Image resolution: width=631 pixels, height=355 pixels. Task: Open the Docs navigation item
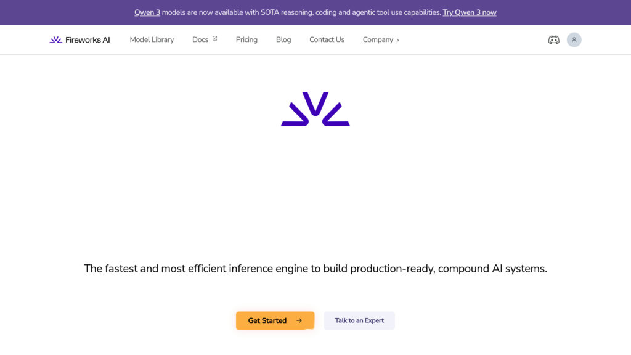pyautogui.click(x=200, y=40)
